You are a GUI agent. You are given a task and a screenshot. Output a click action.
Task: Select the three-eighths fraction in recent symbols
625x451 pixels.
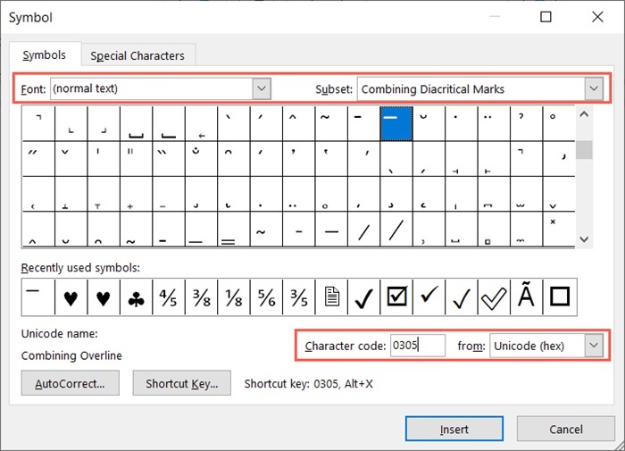[201, 297]
